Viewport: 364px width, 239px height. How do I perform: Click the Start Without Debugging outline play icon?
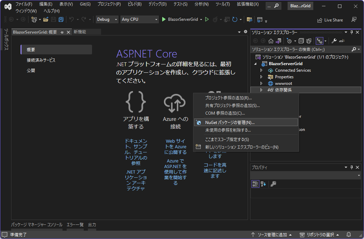click(x=207, y=19)
